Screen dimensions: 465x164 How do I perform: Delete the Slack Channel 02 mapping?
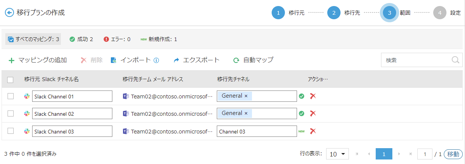[x=313, y=113]
